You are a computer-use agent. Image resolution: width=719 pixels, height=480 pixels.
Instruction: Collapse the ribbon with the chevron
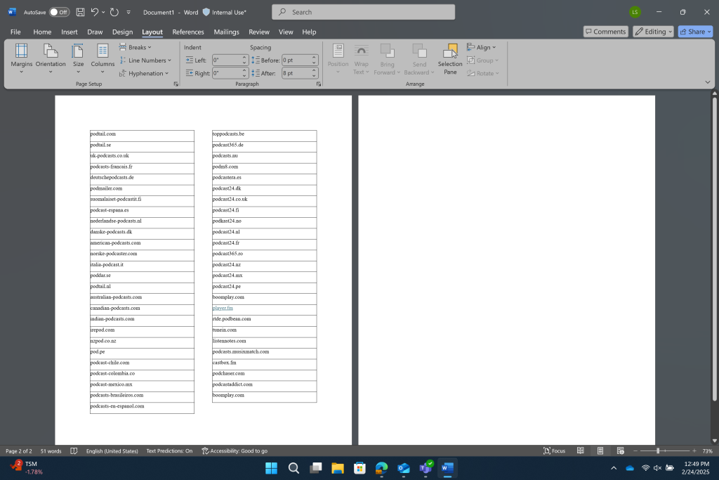[x=708, y=82]
